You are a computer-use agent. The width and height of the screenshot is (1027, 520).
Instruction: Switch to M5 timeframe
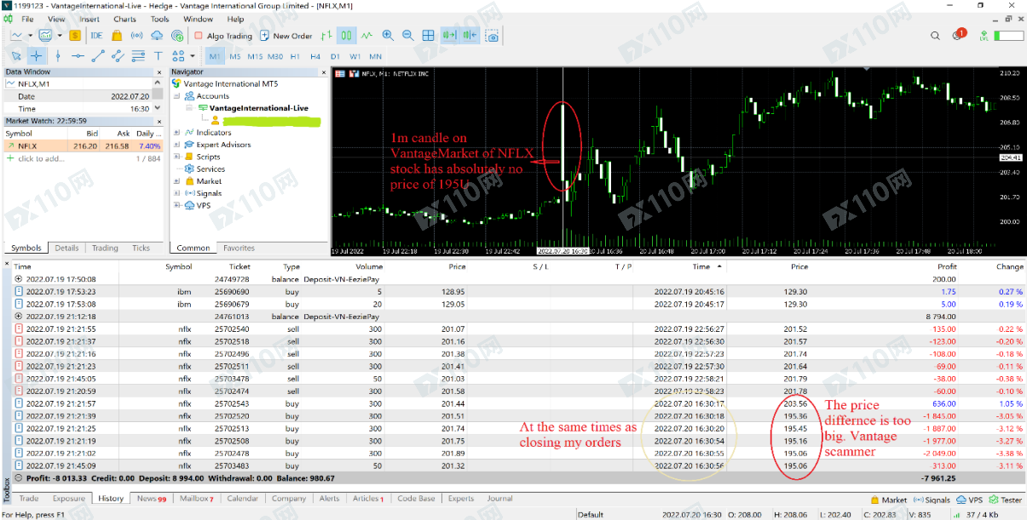pyautogui.click(x=235, y=56)
